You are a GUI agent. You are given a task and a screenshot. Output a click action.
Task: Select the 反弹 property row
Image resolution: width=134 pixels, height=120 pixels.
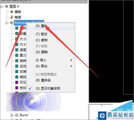pyautogui.click(x=23, y=72)
